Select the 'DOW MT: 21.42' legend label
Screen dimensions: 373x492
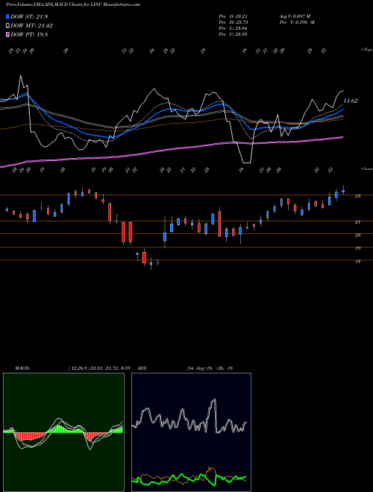(31, 26)
